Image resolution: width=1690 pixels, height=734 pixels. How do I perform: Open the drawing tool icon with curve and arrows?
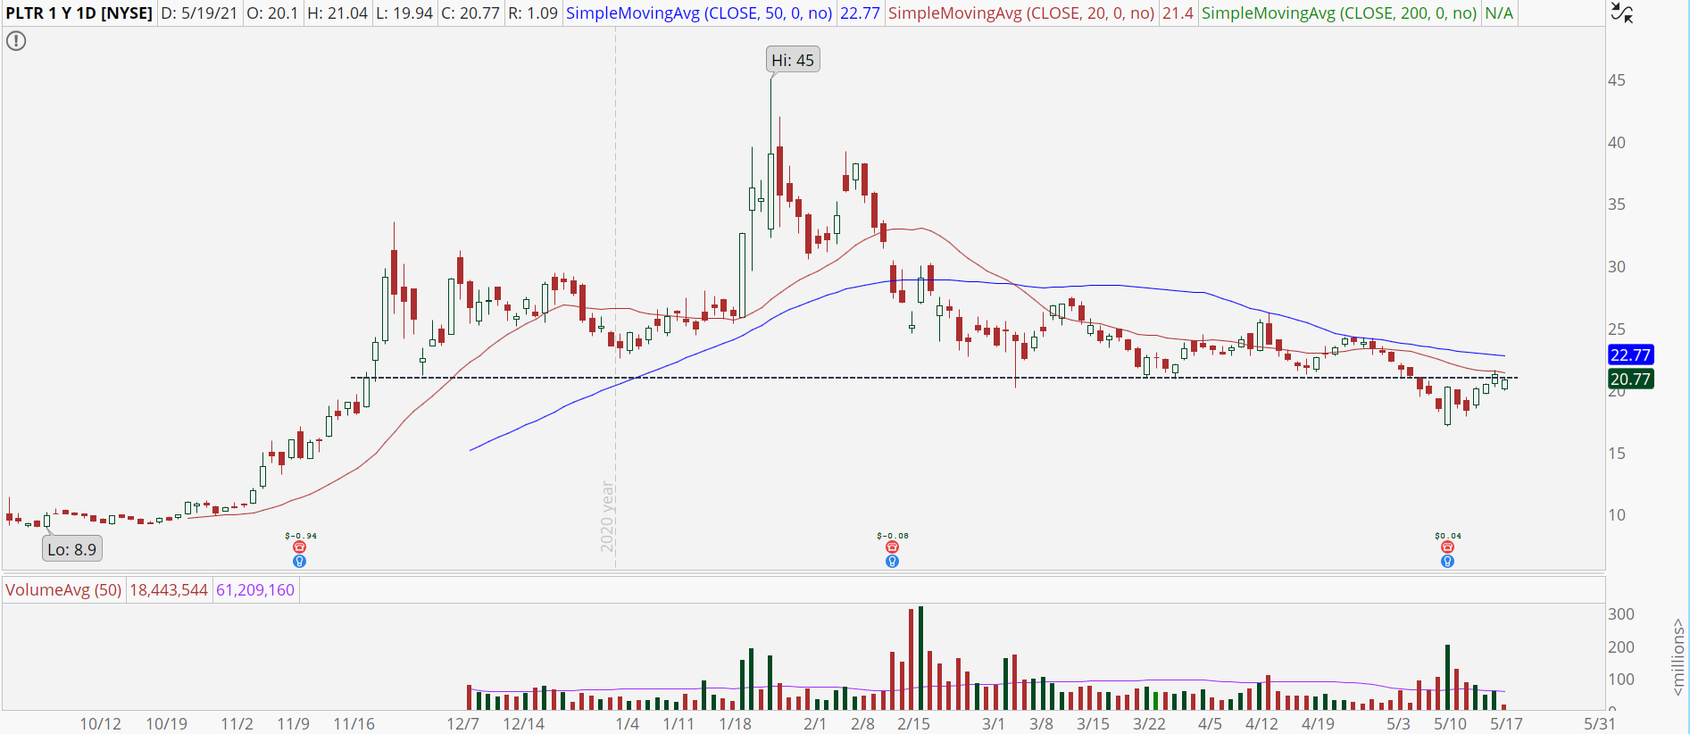click(x=1622, y=13)
